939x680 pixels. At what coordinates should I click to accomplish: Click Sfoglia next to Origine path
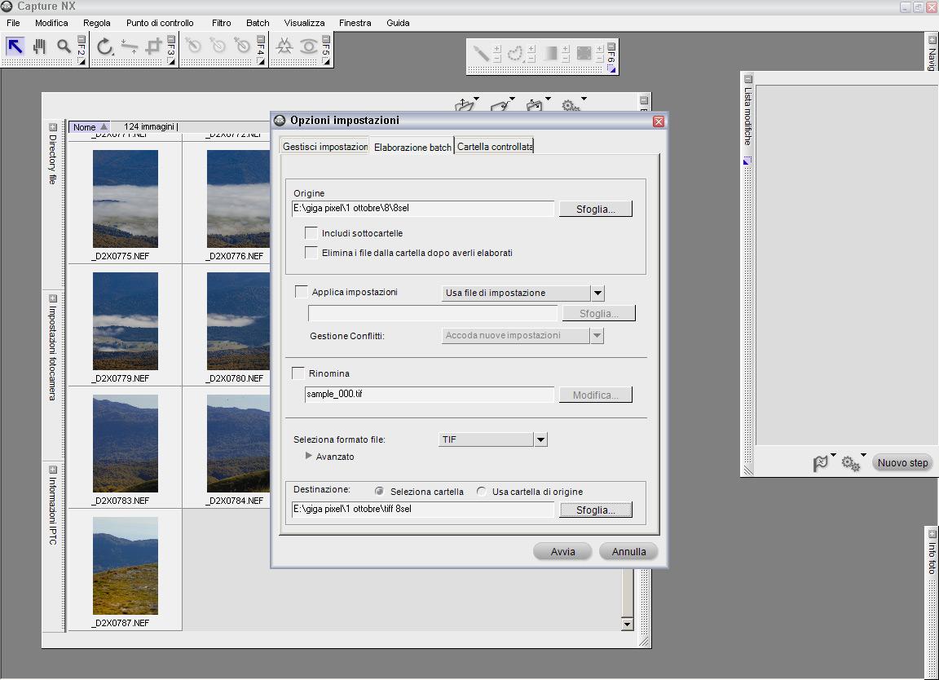pyautogui.click(x=595, y=209)
